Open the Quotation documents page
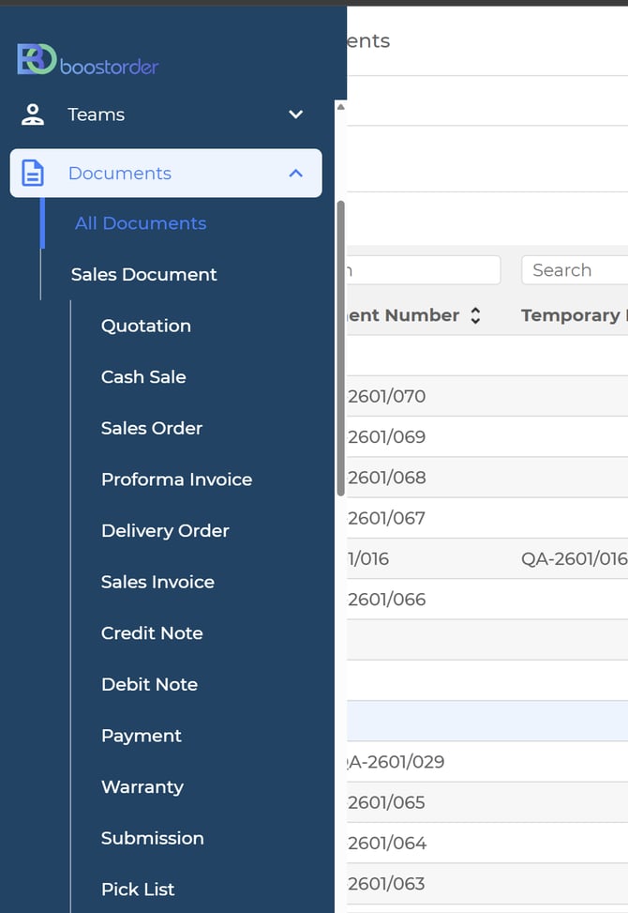Image resolution: width=628 pixels, height=913 pixels. point(145,326)
